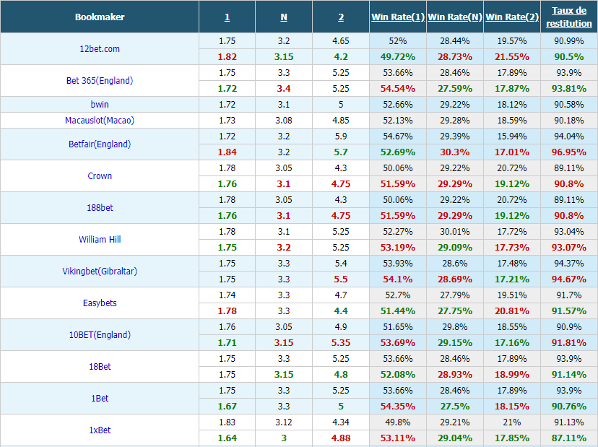Click Vikingbet payout 94.67%
Image resolution: width=598 pixels, height=447 pixels.
pos(569,279)
